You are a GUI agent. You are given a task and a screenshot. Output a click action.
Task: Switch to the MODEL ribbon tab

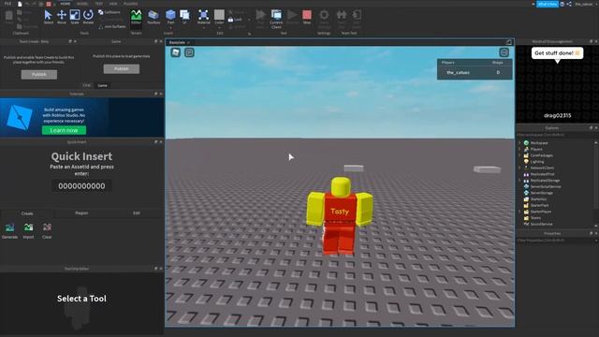point(82,4)
